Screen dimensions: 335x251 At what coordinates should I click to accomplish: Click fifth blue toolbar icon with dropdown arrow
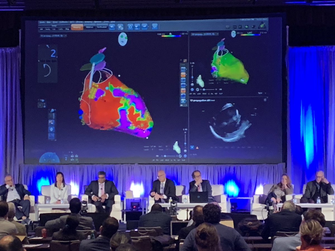[145, 27]
